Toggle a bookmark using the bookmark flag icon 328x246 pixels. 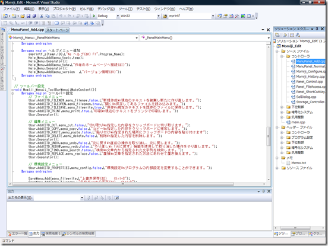(56, 23)
